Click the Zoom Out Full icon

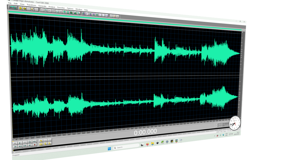(x=50, y=140)
